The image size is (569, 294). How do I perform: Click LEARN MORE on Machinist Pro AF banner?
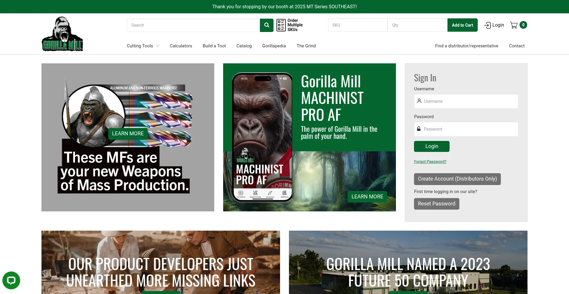click(x=367, y=196)
